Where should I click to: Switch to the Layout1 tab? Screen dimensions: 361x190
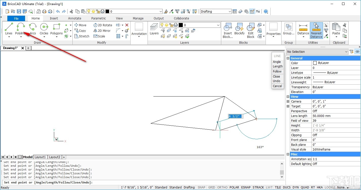click(40, 157)
